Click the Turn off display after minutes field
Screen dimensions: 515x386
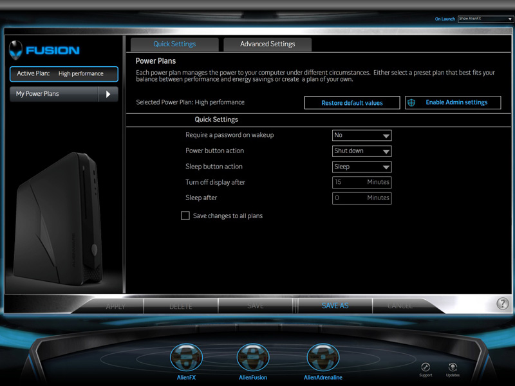362,182
